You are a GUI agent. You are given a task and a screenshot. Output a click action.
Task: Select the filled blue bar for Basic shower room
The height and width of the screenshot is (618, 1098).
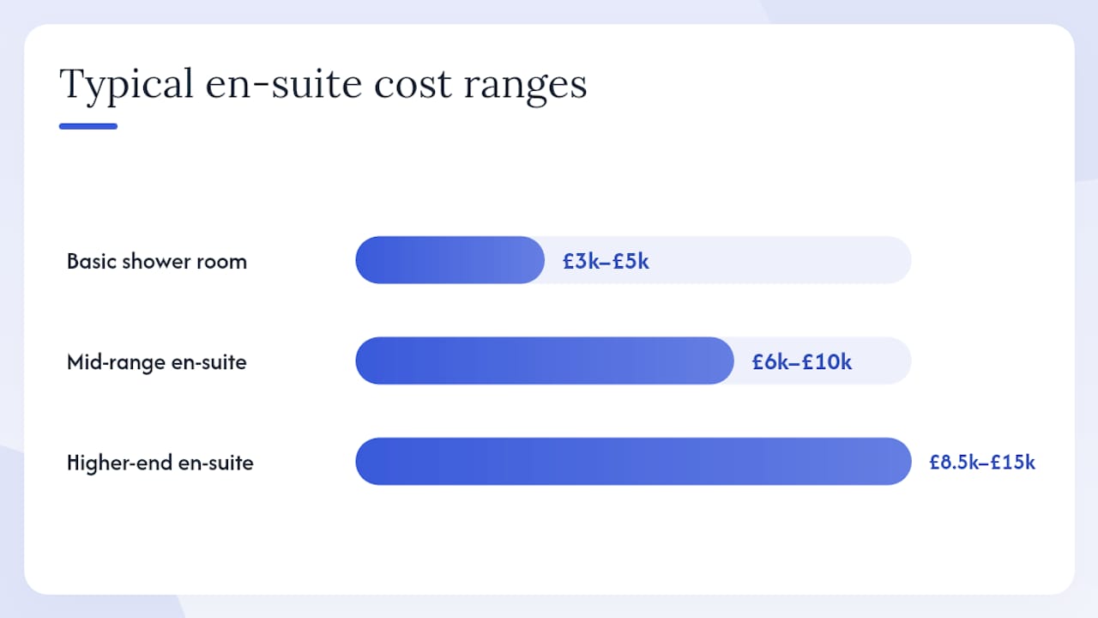coord(450,260)
